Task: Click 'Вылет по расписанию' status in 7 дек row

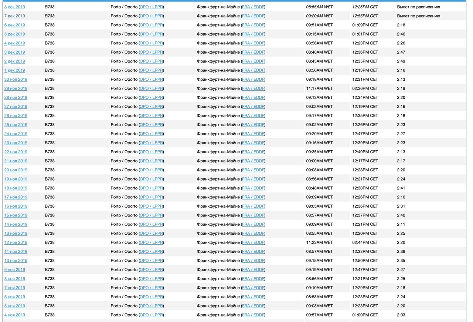Action: (x=419, y=16)
